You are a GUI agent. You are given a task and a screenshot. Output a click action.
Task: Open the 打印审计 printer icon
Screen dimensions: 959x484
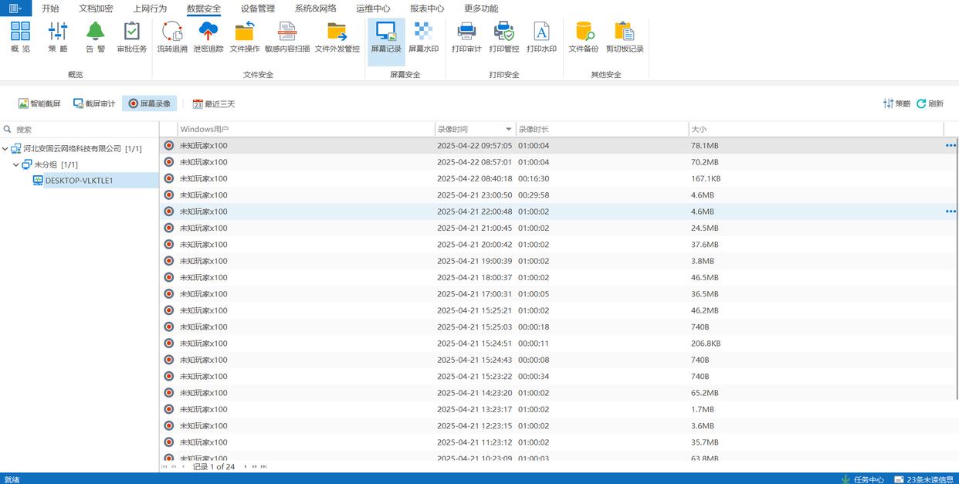tap(466, 36)
